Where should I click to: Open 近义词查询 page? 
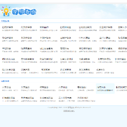[x=66, y=70]
